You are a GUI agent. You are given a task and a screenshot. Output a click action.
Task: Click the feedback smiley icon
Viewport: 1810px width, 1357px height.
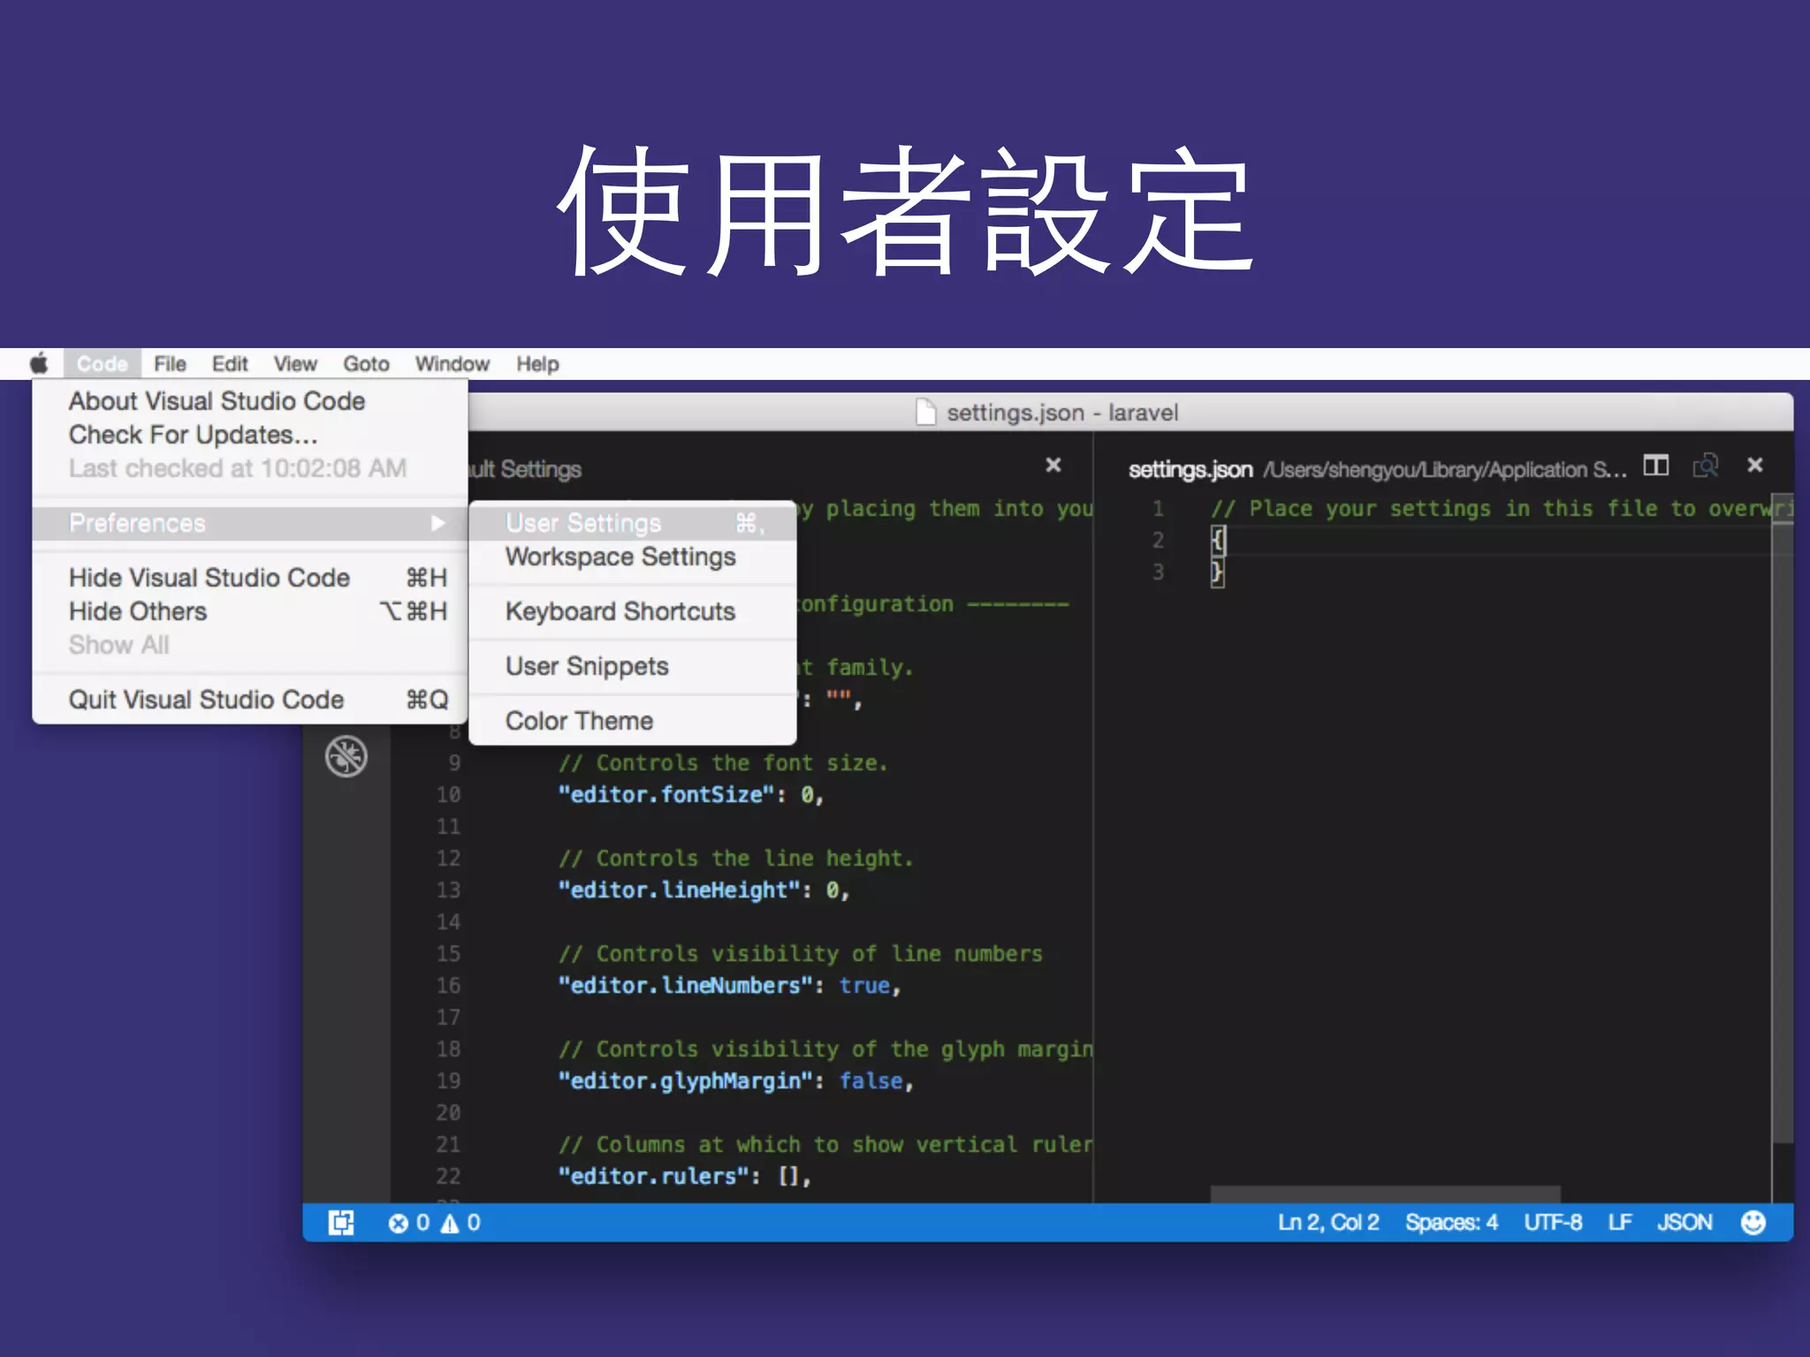[x=1753, y=1222]
